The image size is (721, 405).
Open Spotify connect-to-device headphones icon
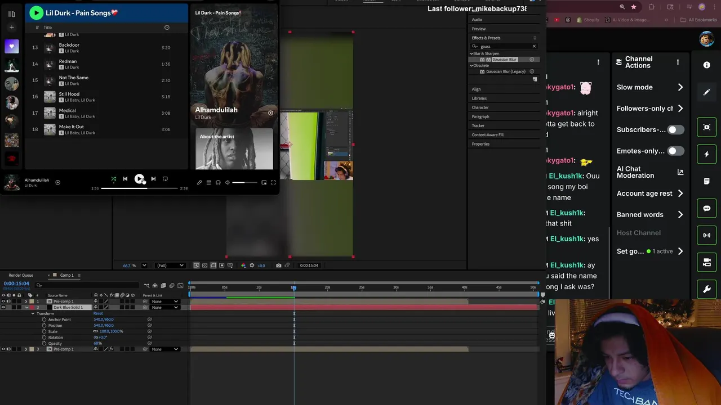point(218,182)
